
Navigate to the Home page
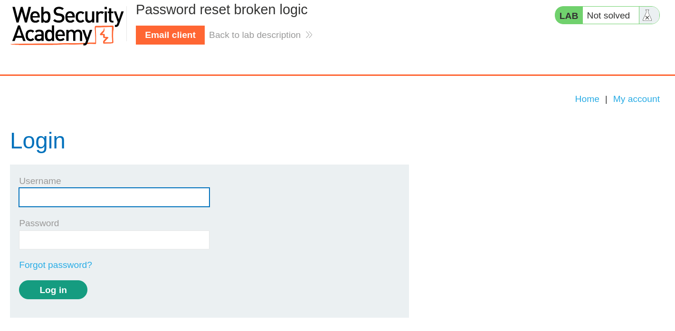click(x=587, y=99)
